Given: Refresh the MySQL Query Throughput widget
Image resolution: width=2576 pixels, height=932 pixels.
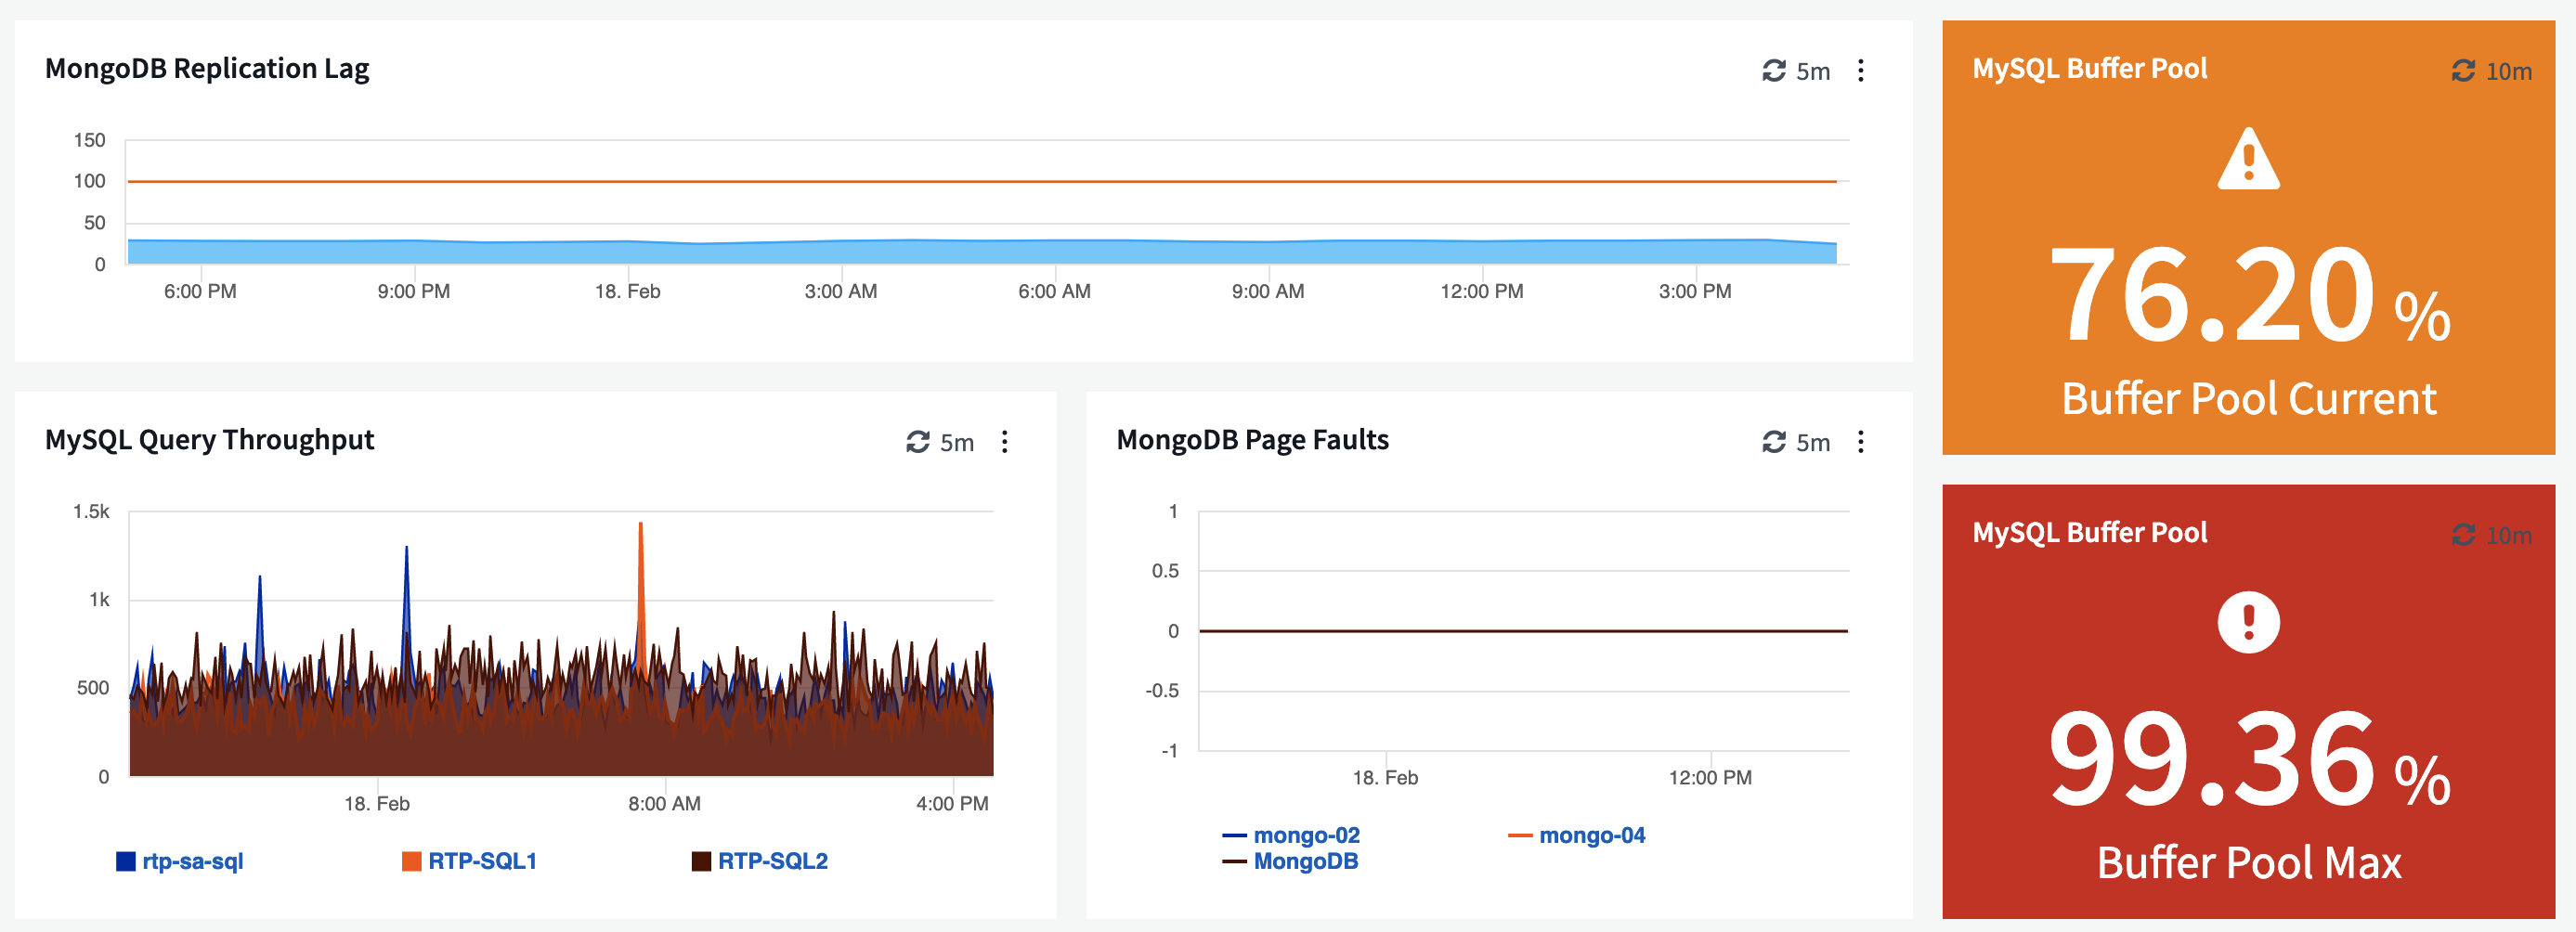Looking at the screenshot, I should point(917,442).
